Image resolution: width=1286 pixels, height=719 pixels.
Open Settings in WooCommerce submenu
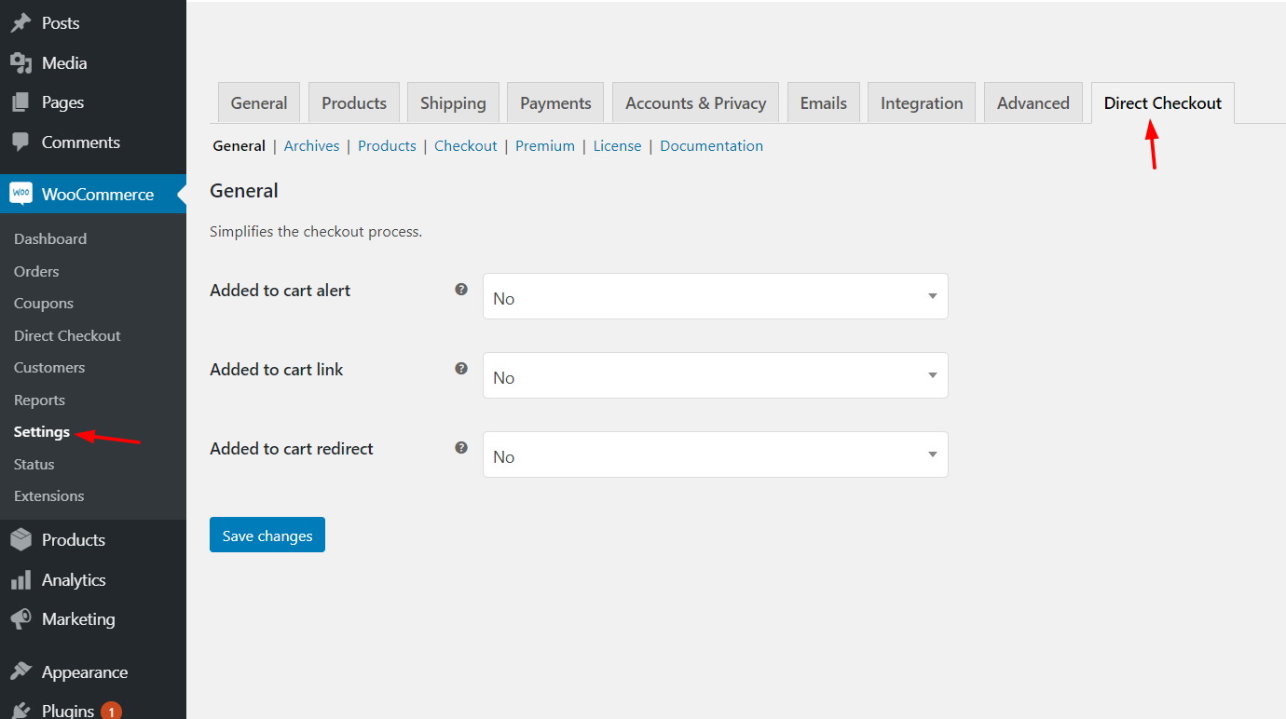point(42,432)
